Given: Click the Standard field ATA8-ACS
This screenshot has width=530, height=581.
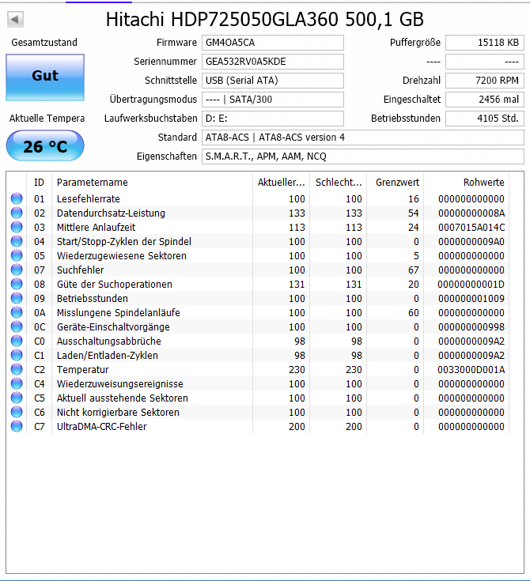Looking at the screenshot, I should [x=363, y=138].
